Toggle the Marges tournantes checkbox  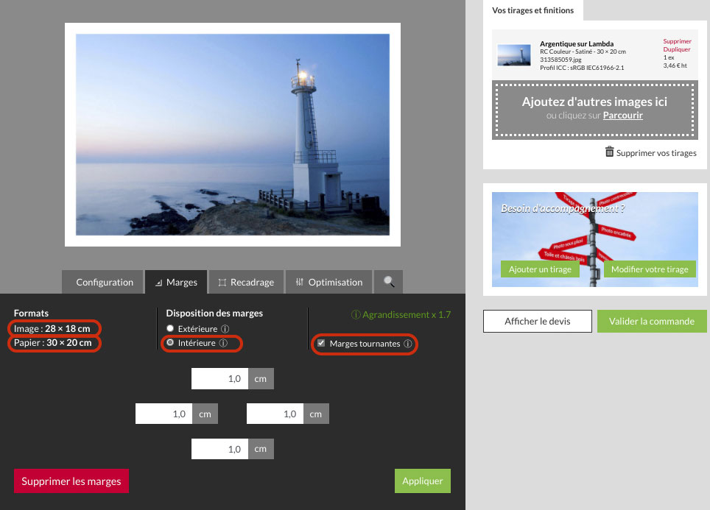320,344
